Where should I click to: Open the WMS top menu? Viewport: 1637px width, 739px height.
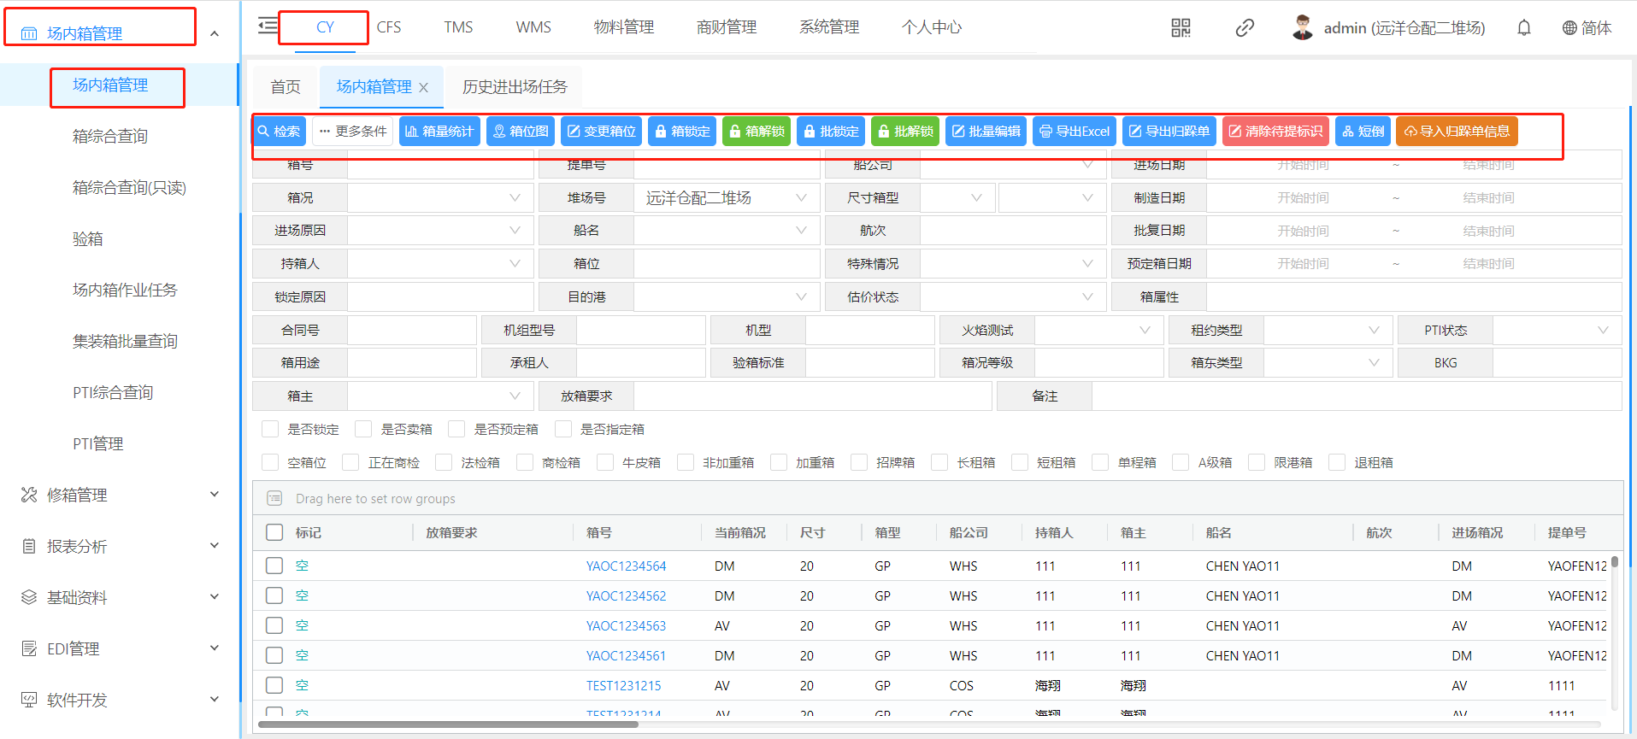coord(533,27)
